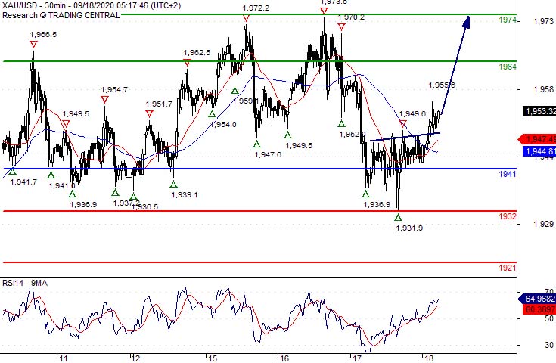Click the 1,954.0 trough price label
Image resolution: width=556 pixels, height=363 pixels.
223,125
